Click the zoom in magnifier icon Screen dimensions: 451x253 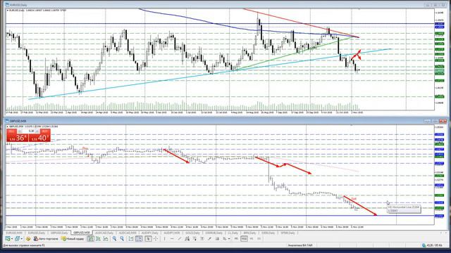[114, 239]
